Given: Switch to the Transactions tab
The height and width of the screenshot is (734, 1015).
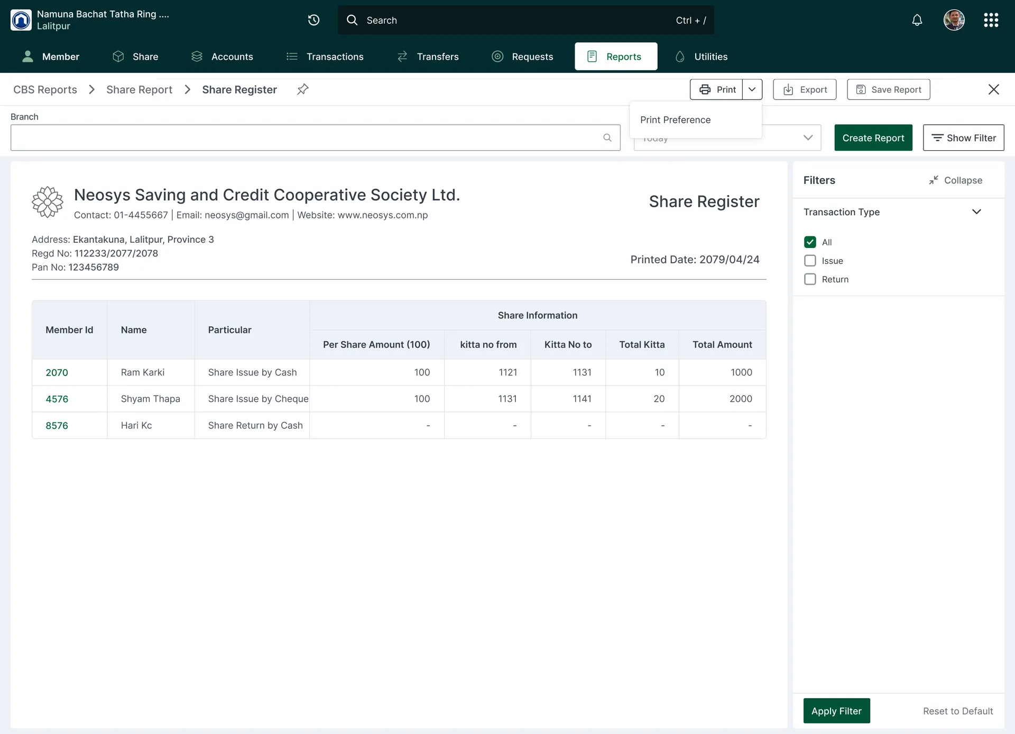Looking at the screenshot, I should click(x=325, y=57).
